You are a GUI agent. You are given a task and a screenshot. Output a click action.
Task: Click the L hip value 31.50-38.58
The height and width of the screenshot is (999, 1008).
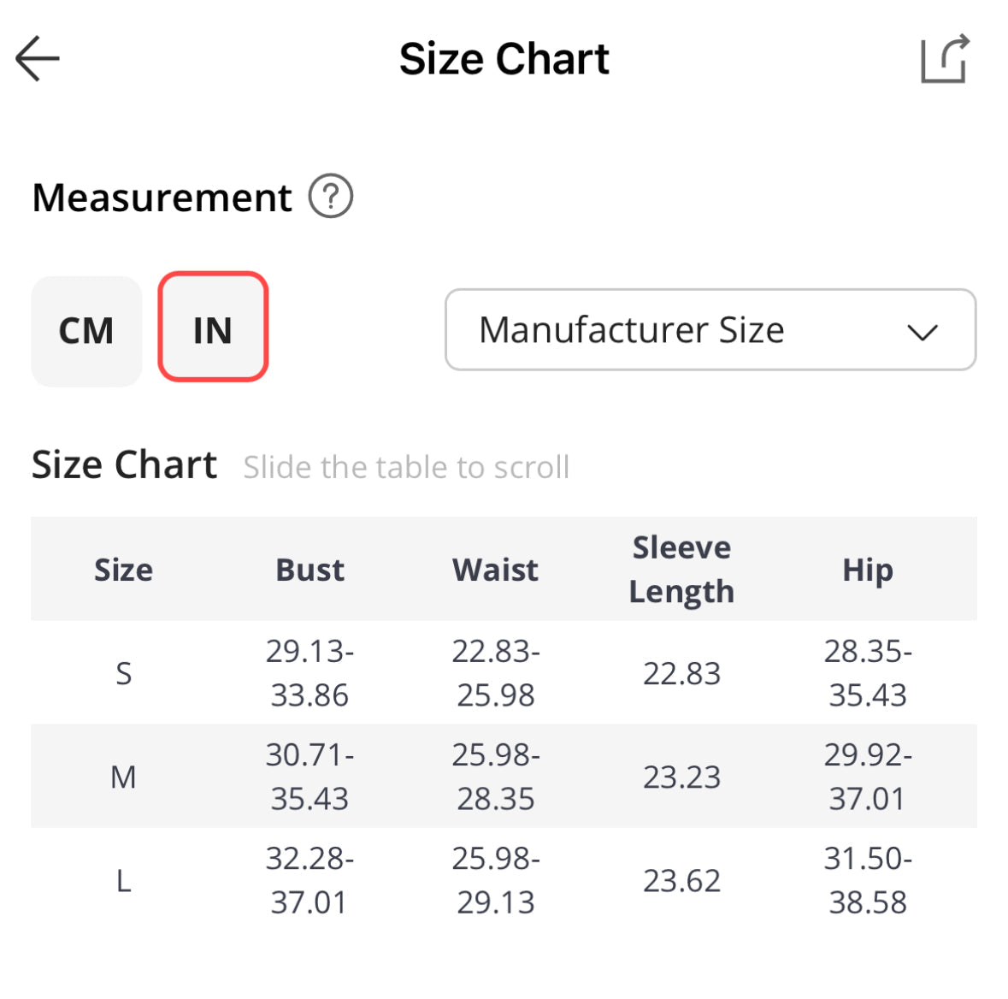[x=868, y=881]
